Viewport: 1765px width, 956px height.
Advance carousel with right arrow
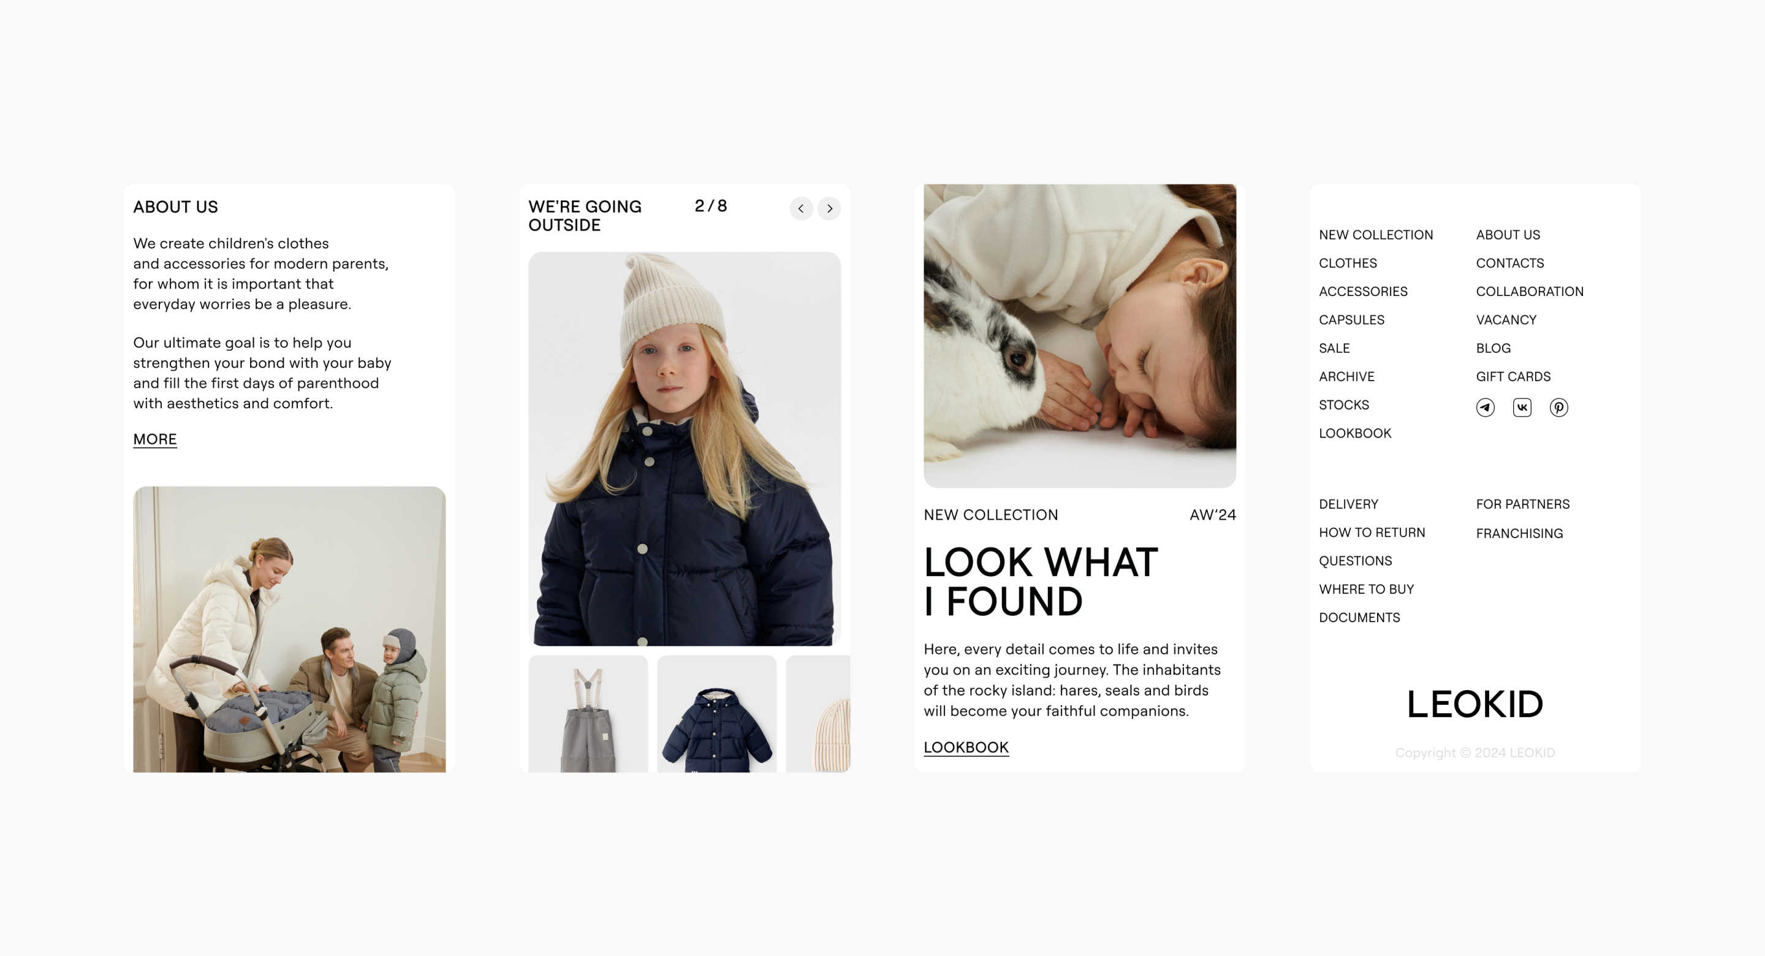tap(829, 208)
